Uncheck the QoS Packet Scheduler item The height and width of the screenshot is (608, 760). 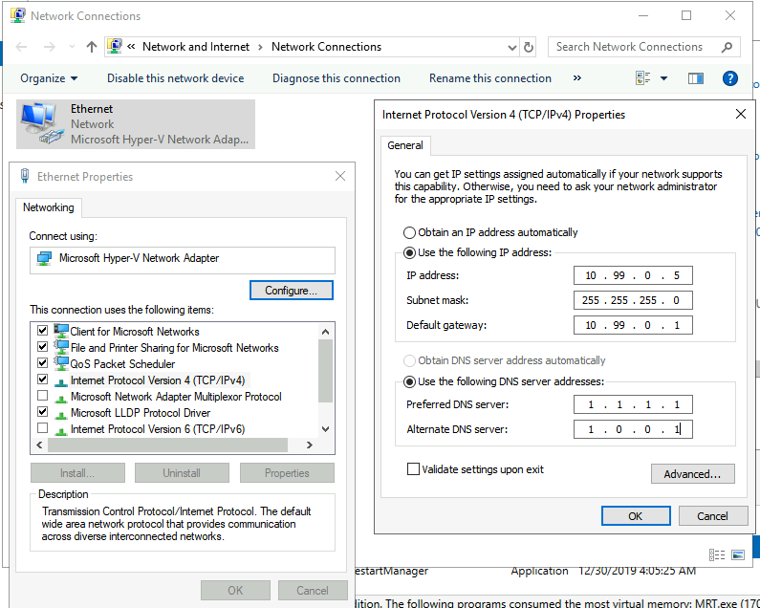click(42, 364)
